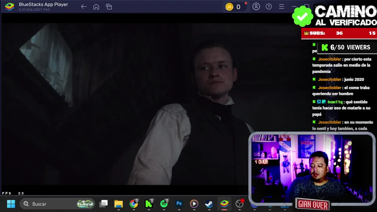Open BlueStacks home screen icon
Viewport: 377px width, 212px height.
96,7
